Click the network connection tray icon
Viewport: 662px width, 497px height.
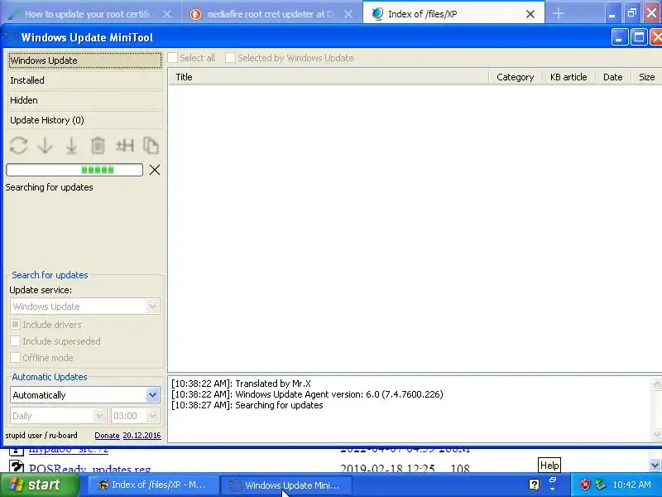[600, 485]
